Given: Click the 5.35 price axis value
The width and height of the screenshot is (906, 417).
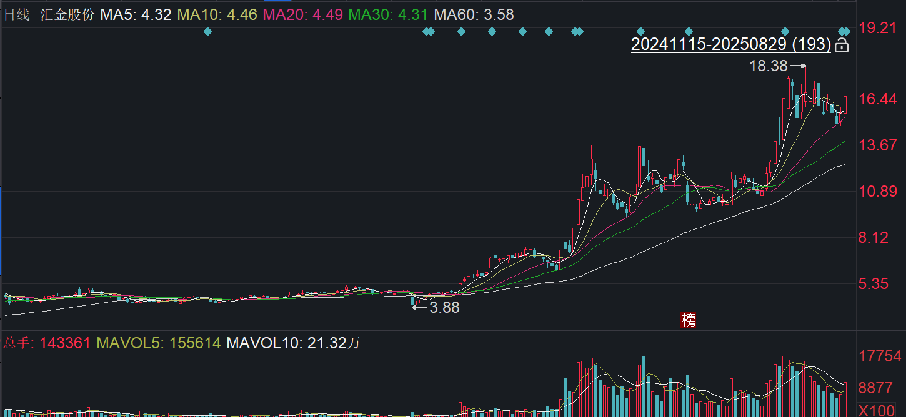Looking at the screenshot, I should tap(874, 284).
